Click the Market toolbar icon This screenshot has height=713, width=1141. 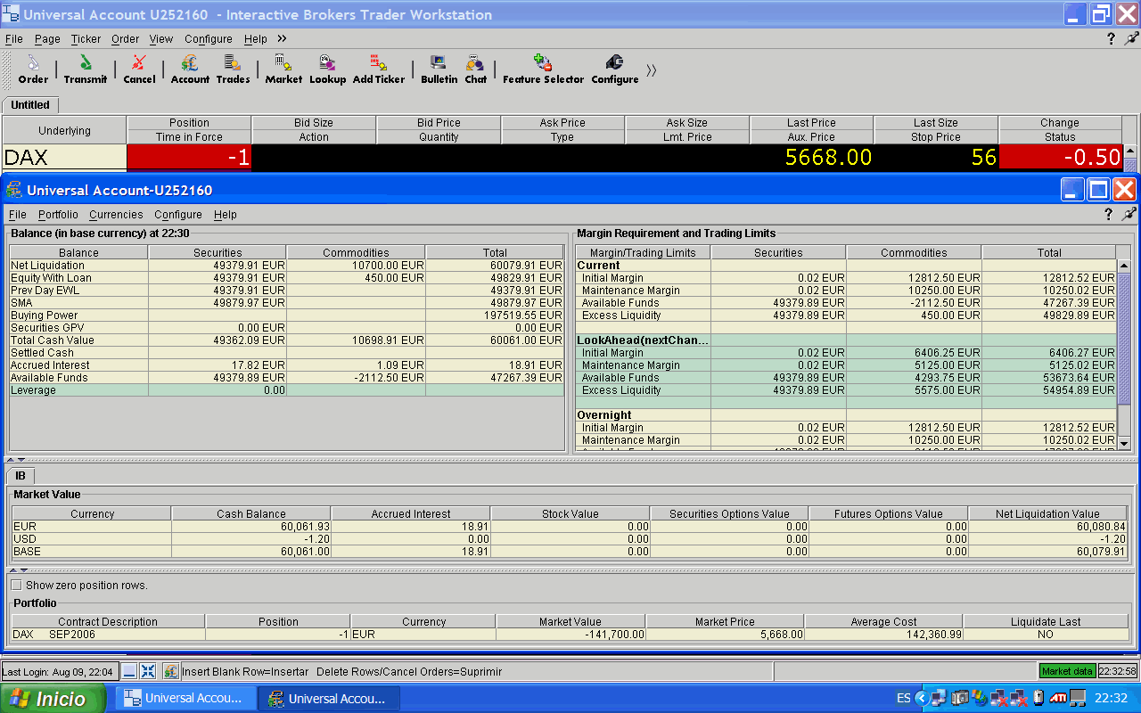click(283, 69)
